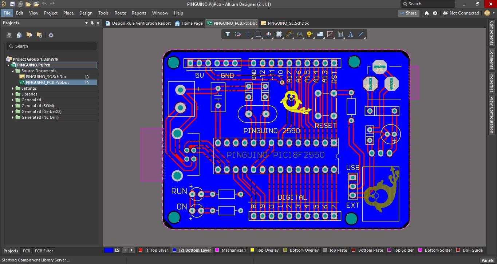
Task: Place a via using the yellow via tool
Action: pyautogui.click(x=309, y=34)
